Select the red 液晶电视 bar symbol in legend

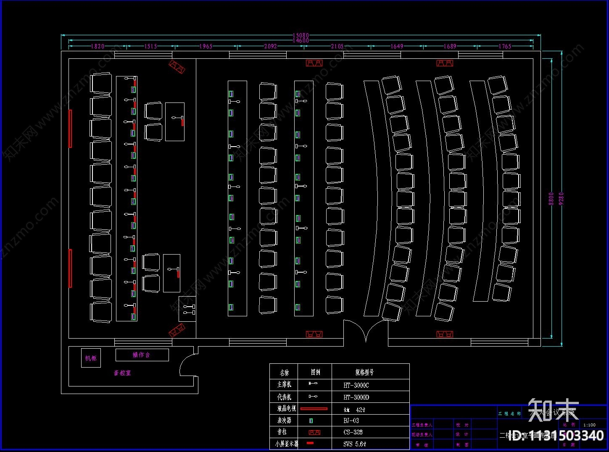[x=314, y=408]
